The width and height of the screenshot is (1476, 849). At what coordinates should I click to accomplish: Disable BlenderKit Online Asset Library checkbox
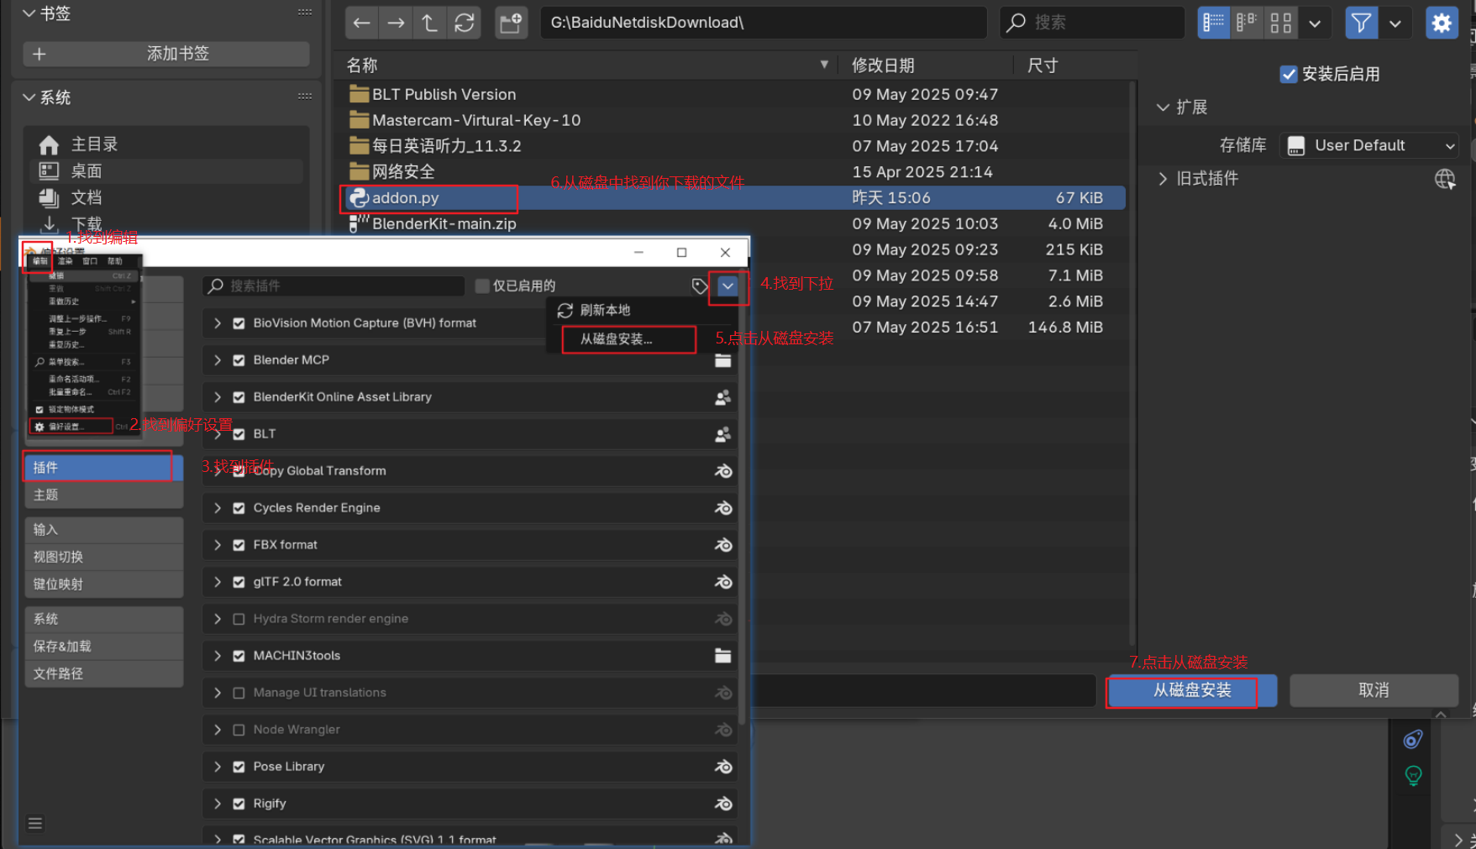pos(239,397)
